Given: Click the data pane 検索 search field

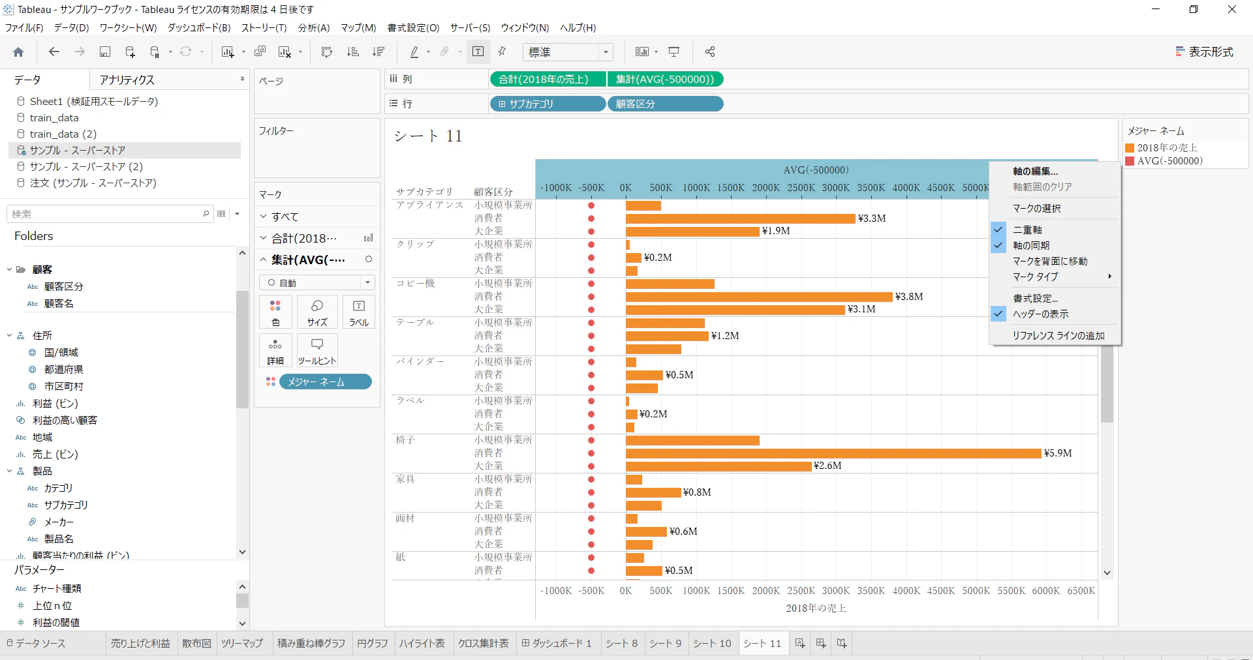Looking at the screenshot, I should (x=110, y=214).
